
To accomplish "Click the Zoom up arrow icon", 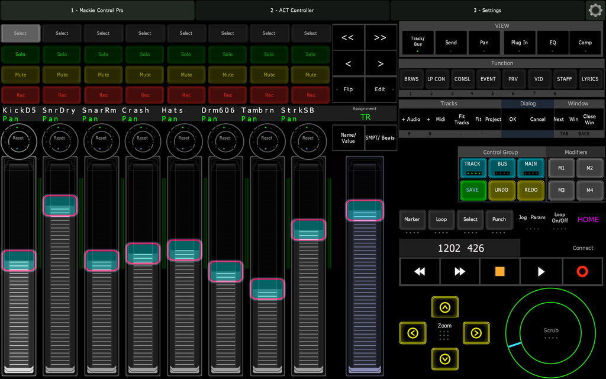I will pos(444,307).
